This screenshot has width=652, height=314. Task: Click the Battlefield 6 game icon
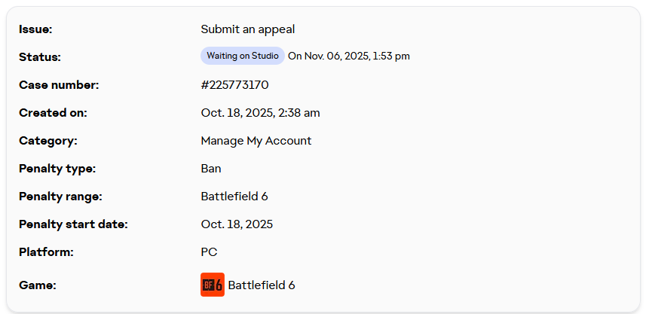(213, 285)
